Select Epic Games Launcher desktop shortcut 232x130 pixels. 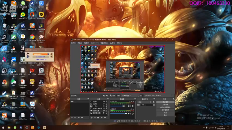pyautogui.click(x=4, y=39)
